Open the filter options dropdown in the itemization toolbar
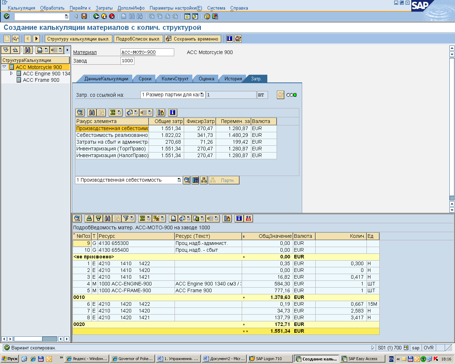 [x=132, y=218]
